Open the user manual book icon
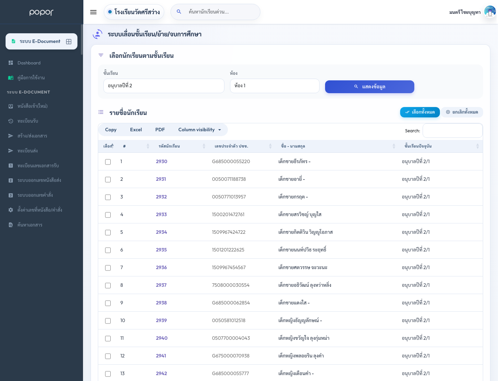Screen dimensions: 498x381 11,78
